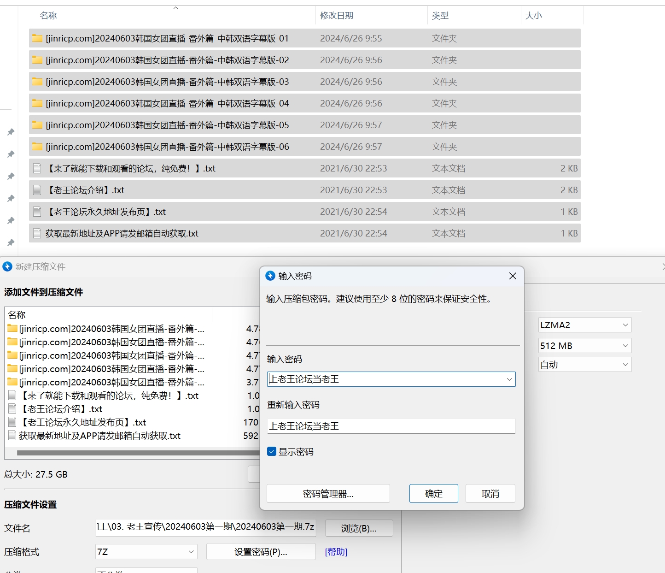
Task: Click file icon of 【老王论坛介绍】.txt in archive list
Action: pos(12,409)
